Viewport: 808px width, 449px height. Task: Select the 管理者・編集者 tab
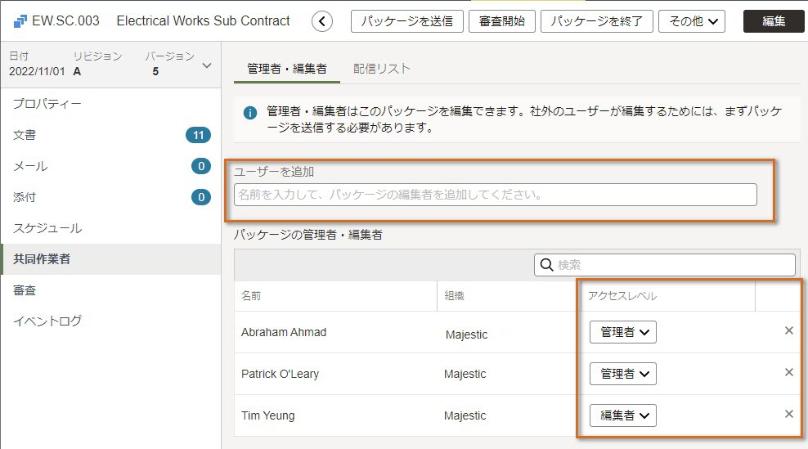click(x=287, y=69)
